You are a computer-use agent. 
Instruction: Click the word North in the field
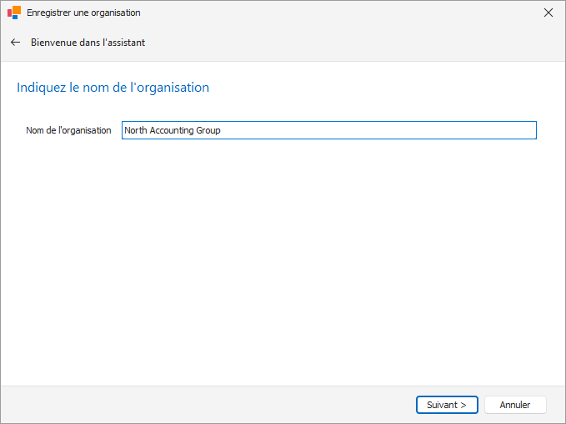tap(135, 130)
